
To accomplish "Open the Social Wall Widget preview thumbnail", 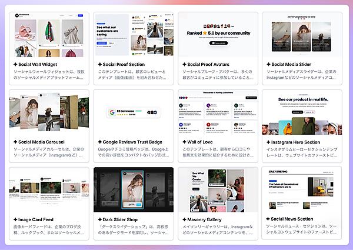I will click(49, 35).
